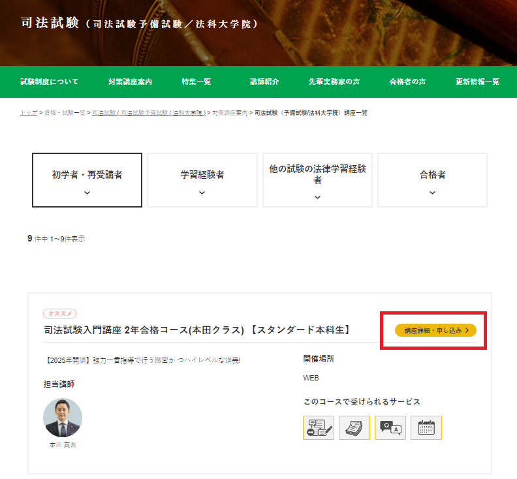Click the stacked textbook materials icon
The height and width of the screenshot is (479, 517).
354,427
